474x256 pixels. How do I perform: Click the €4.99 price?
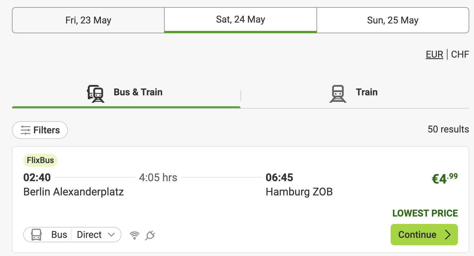(x=445, y=178)
